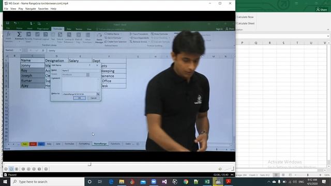Open Task View from the taskbar

[100, 181]
